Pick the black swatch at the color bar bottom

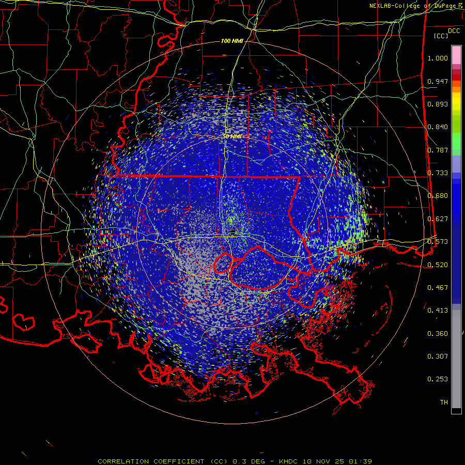pyautogui.click(x=456, y=410)
